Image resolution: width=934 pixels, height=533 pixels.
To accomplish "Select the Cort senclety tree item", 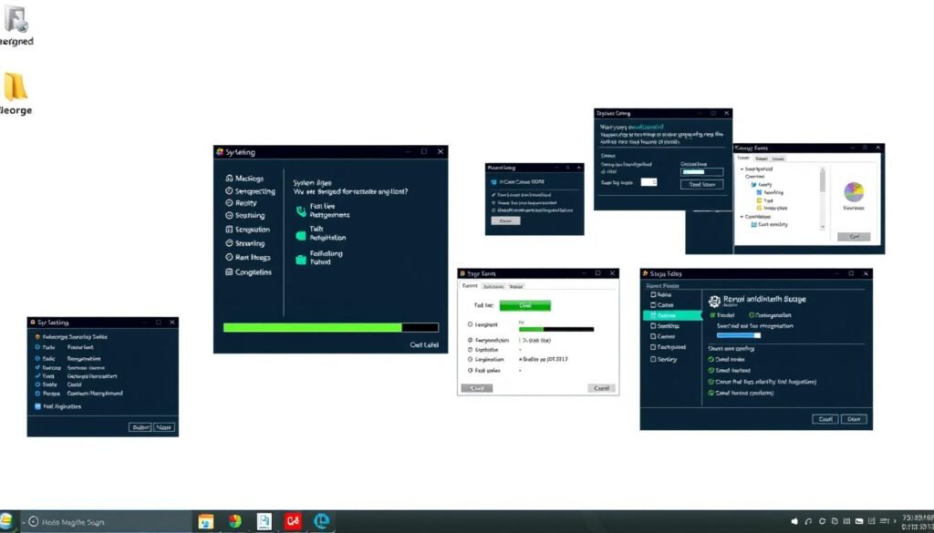I will pyautogui.click(x=770, y=225).
